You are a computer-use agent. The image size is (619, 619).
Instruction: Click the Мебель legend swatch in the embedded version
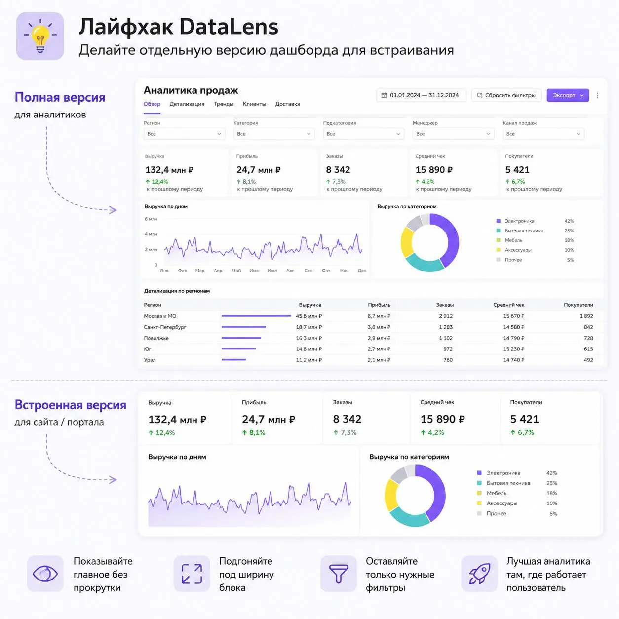[x=479, y=493]
